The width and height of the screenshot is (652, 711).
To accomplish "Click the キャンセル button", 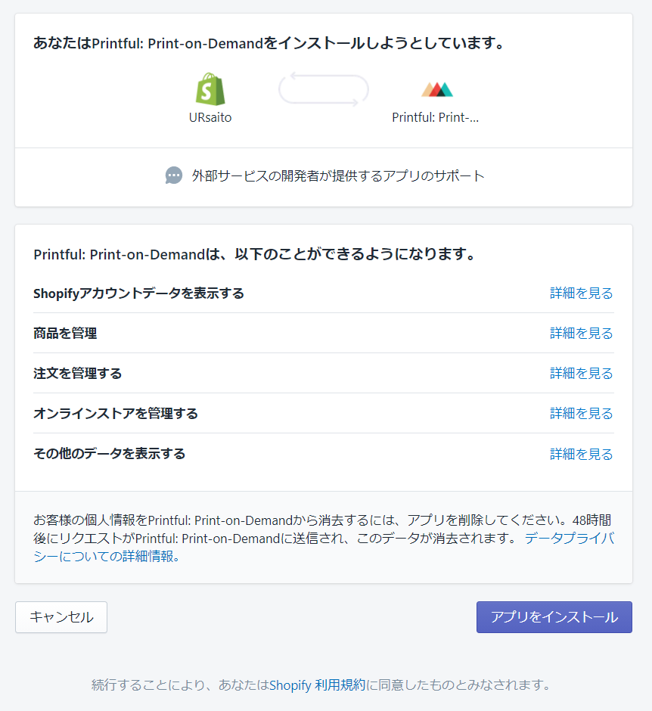I will tap(61, 617).
